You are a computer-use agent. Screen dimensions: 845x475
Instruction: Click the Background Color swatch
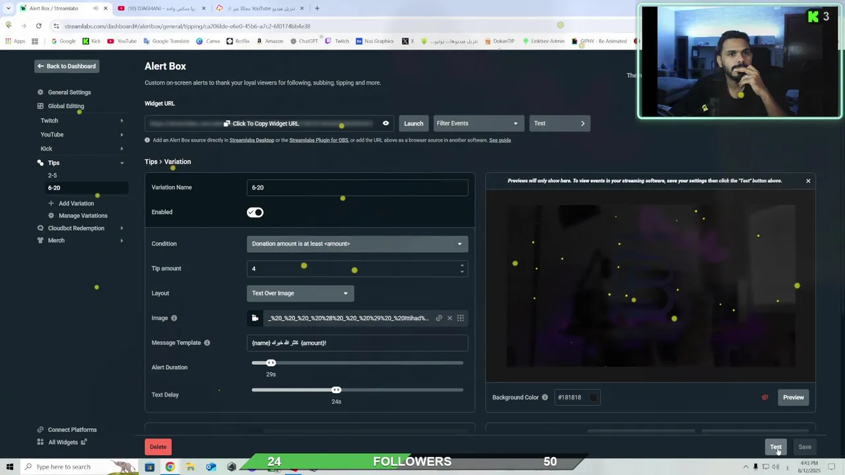pyautogui.click(x=593, y=397)
